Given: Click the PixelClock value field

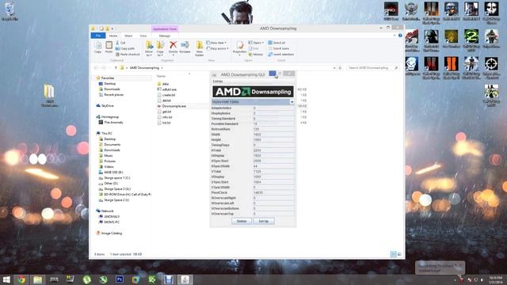Looking at the screenshot, I should tap(273, 192).
